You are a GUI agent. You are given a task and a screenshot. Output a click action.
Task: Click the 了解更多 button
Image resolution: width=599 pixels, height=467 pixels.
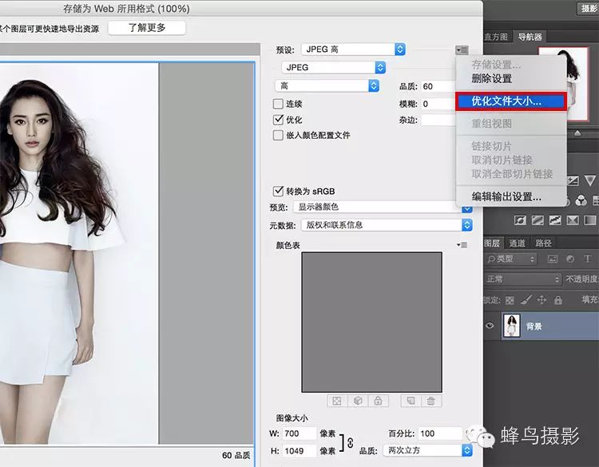147,27
